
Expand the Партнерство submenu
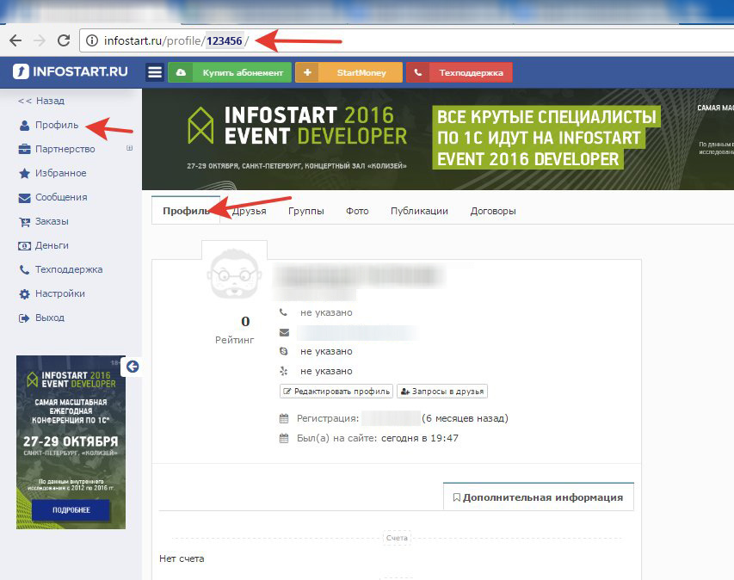pyautogui.click(x=130, y=148)
